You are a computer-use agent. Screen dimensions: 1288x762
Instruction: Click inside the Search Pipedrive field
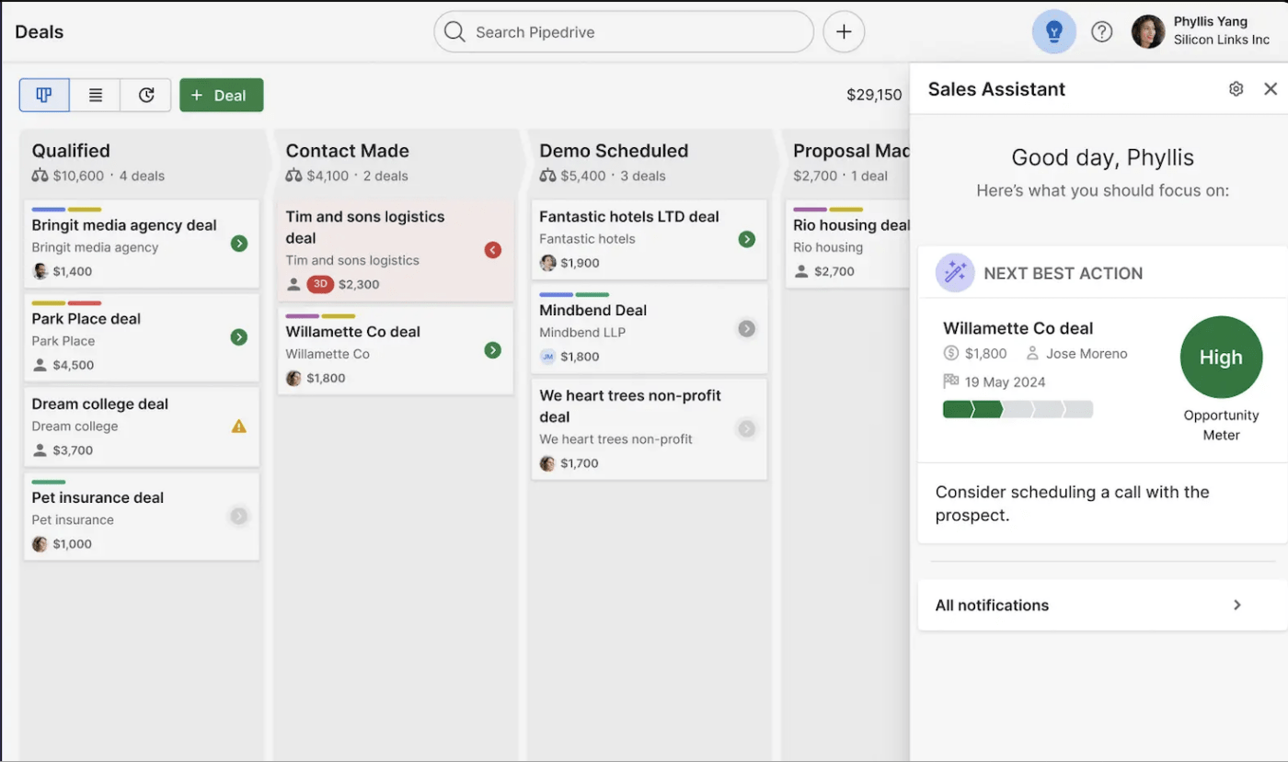coord(624,32)
